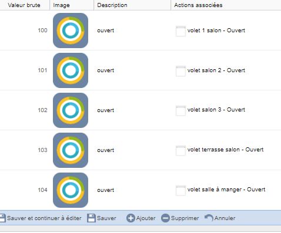This screenshot has width=281, height=233.
Task: Click the Sauver button
Action: (x=102, y=218)
